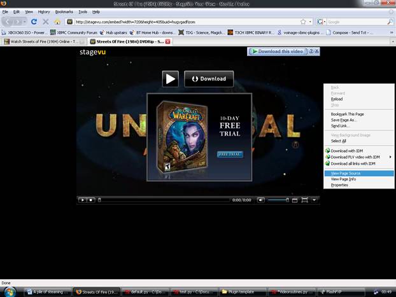Open Hub upstairs bookmark
396x297 pixels.
click(113, 32)
